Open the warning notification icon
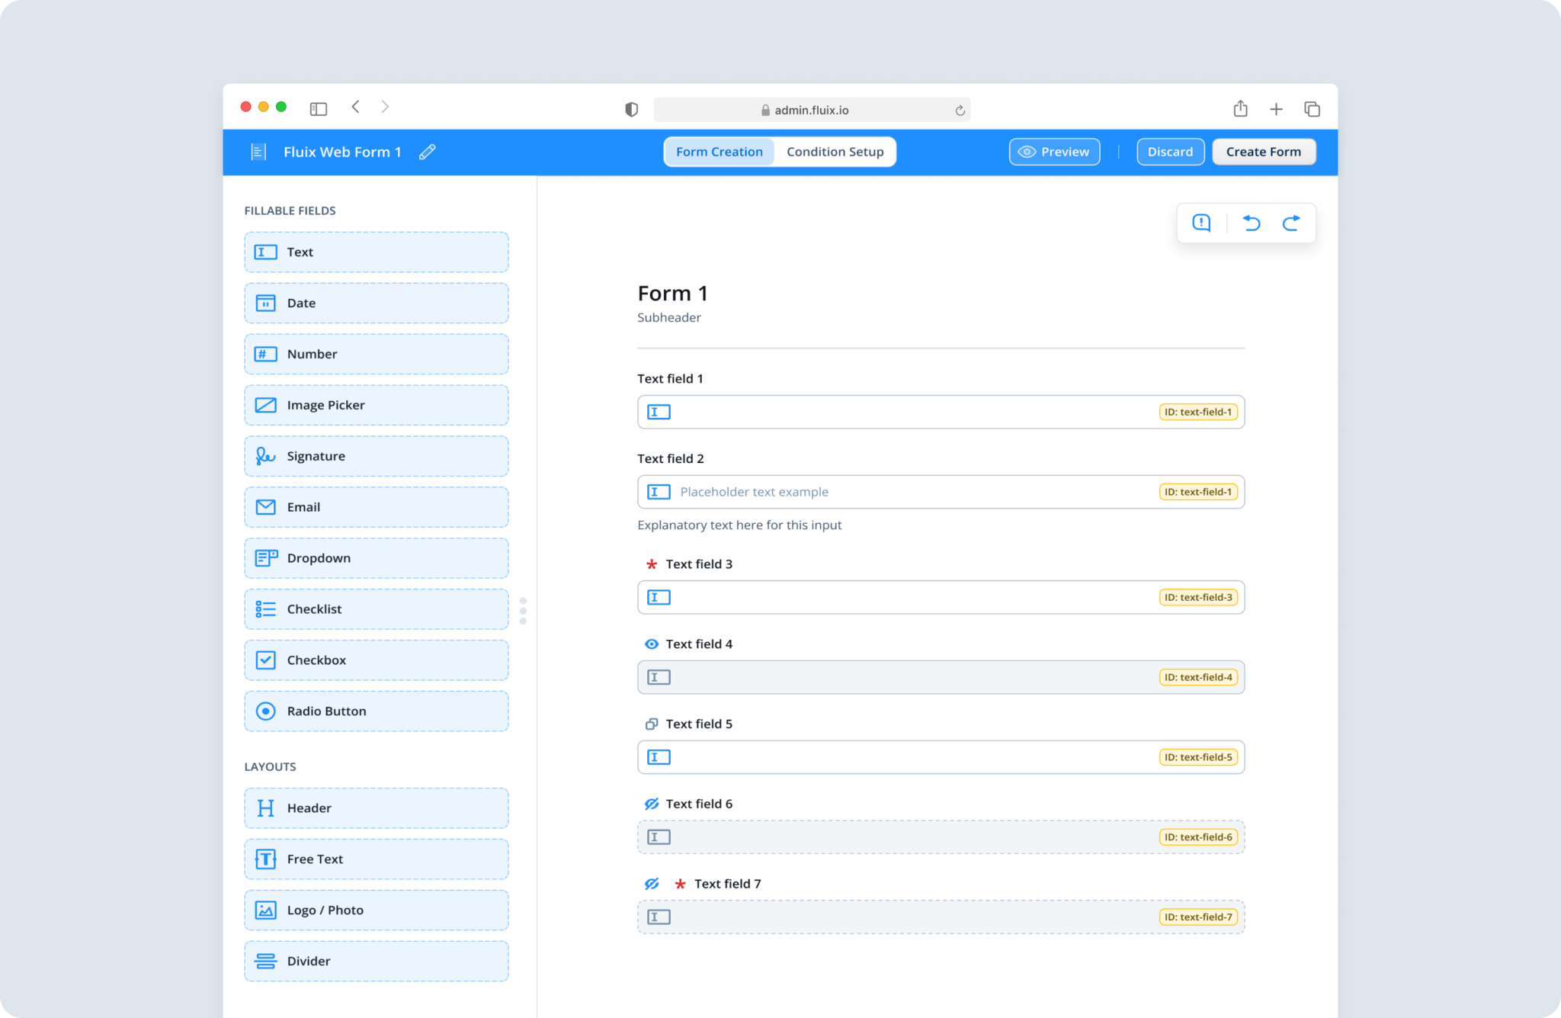This screenshot has height=1018, width=1561. 1200,223
